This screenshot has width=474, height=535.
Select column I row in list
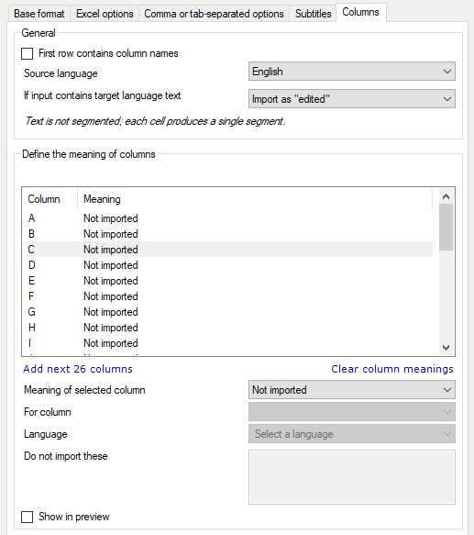pos(229,343)
